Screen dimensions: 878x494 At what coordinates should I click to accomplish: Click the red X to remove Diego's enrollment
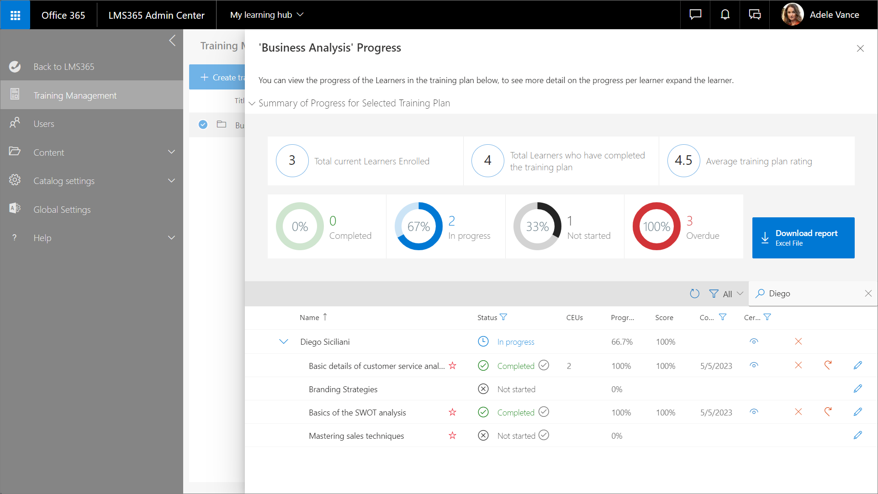(x=799, y=341)
